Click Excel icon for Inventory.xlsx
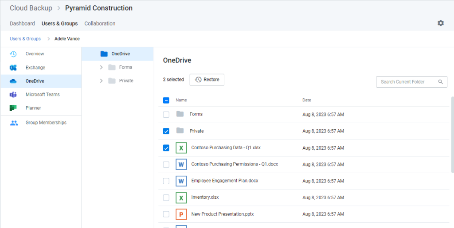454x228 pixels. [181, 197]
